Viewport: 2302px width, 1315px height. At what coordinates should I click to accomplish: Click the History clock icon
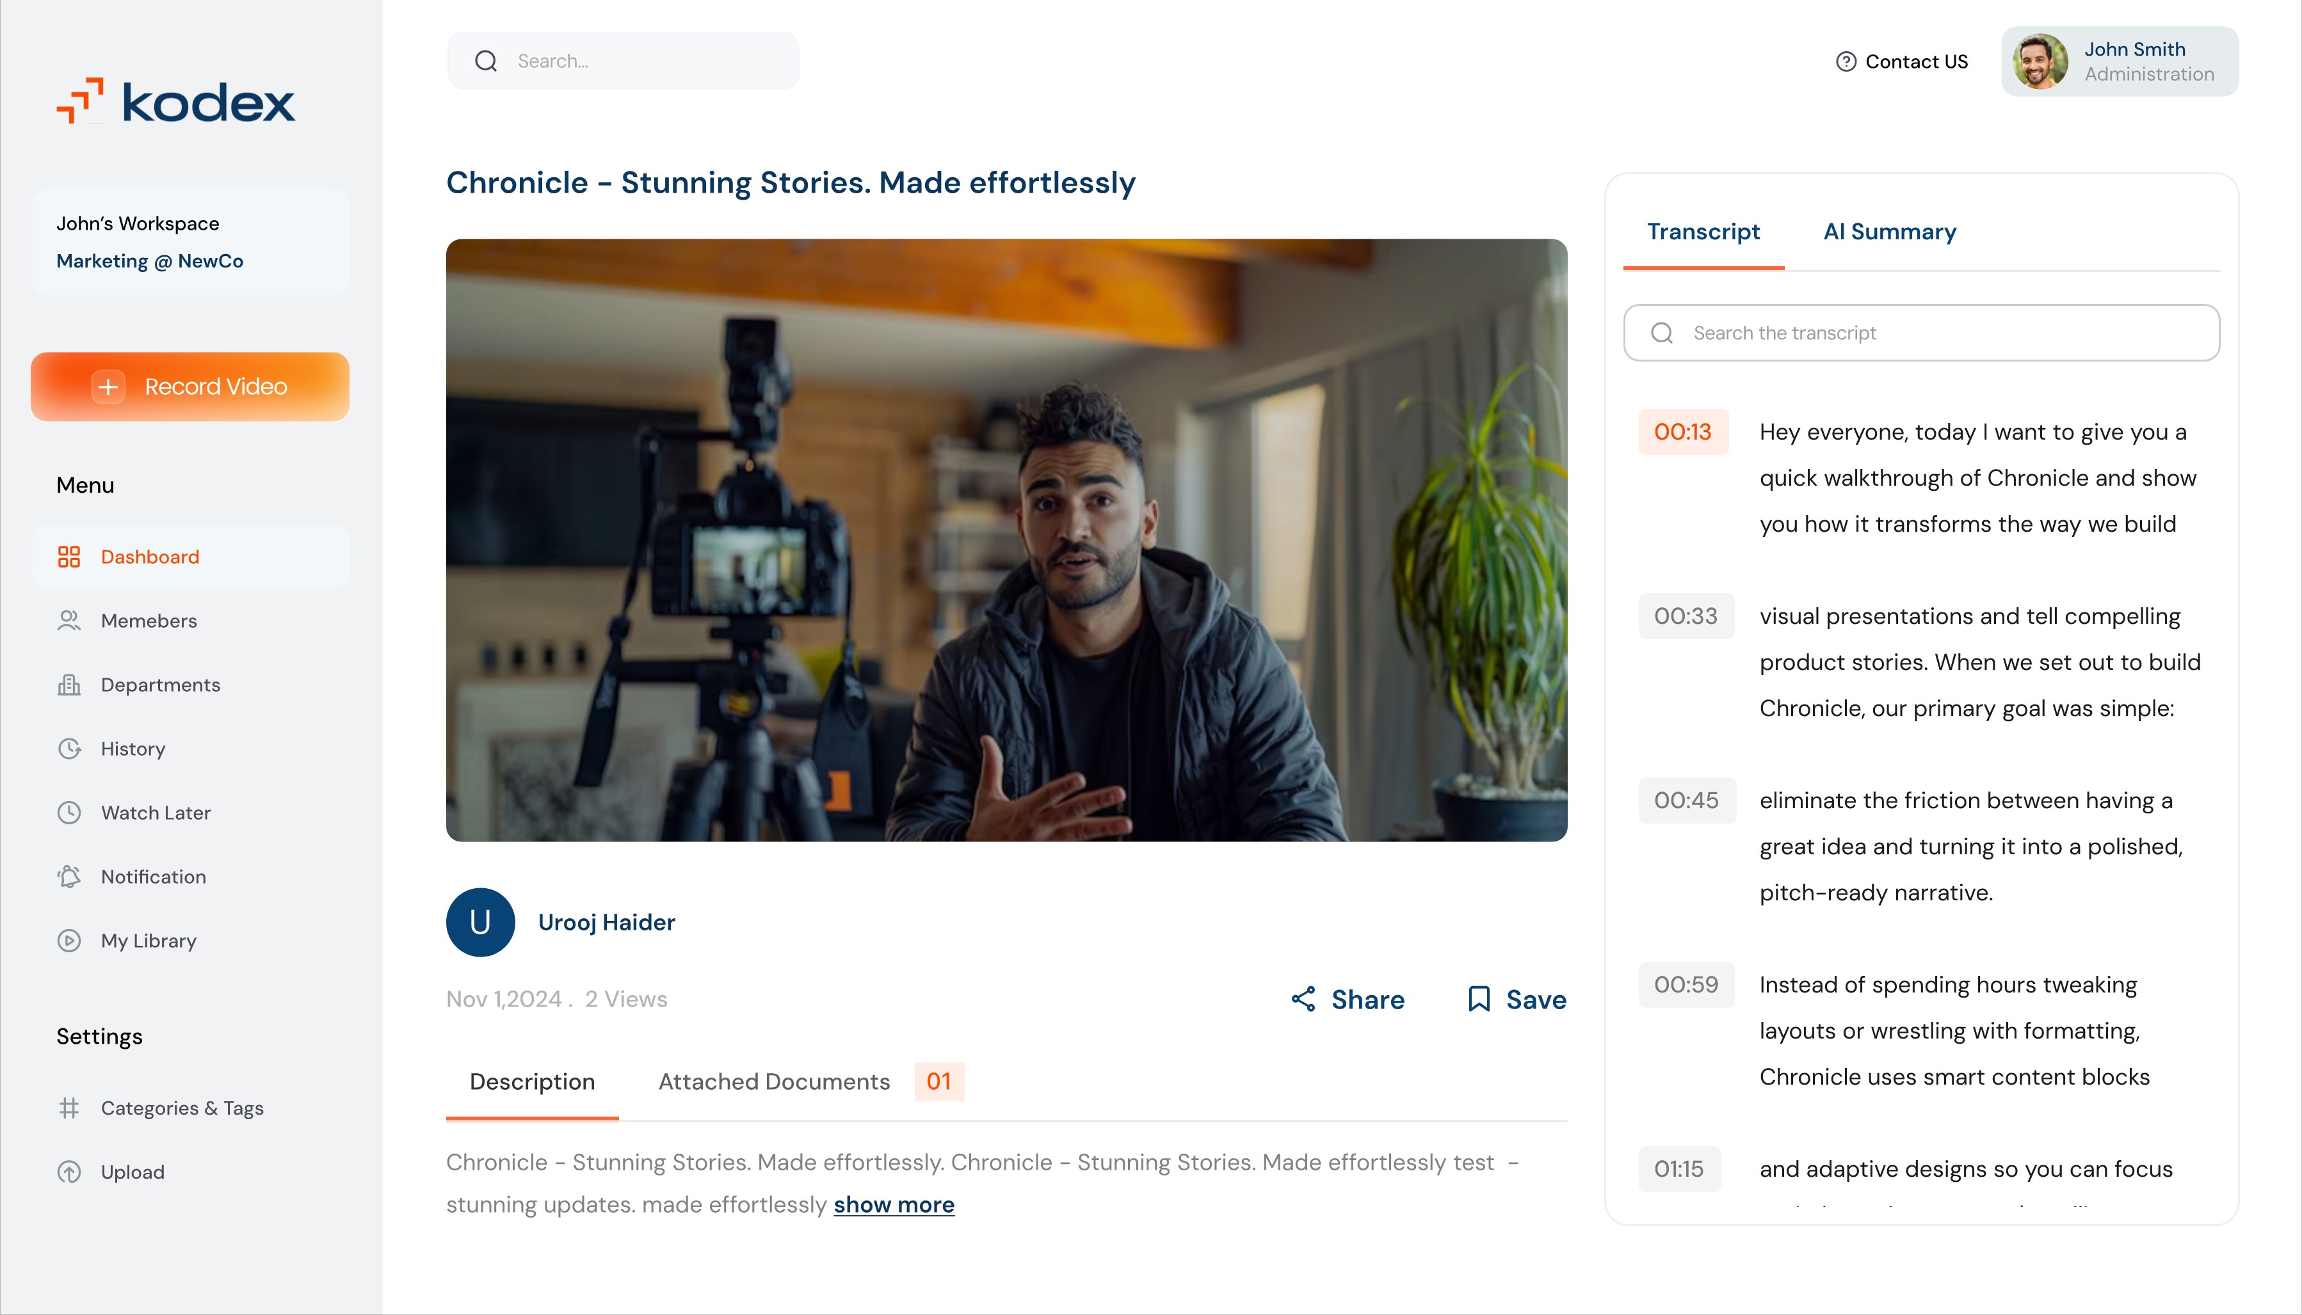(70, 749)
